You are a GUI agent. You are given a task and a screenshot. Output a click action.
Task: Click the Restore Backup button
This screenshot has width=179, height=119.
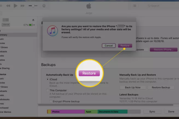click(161, 87)
